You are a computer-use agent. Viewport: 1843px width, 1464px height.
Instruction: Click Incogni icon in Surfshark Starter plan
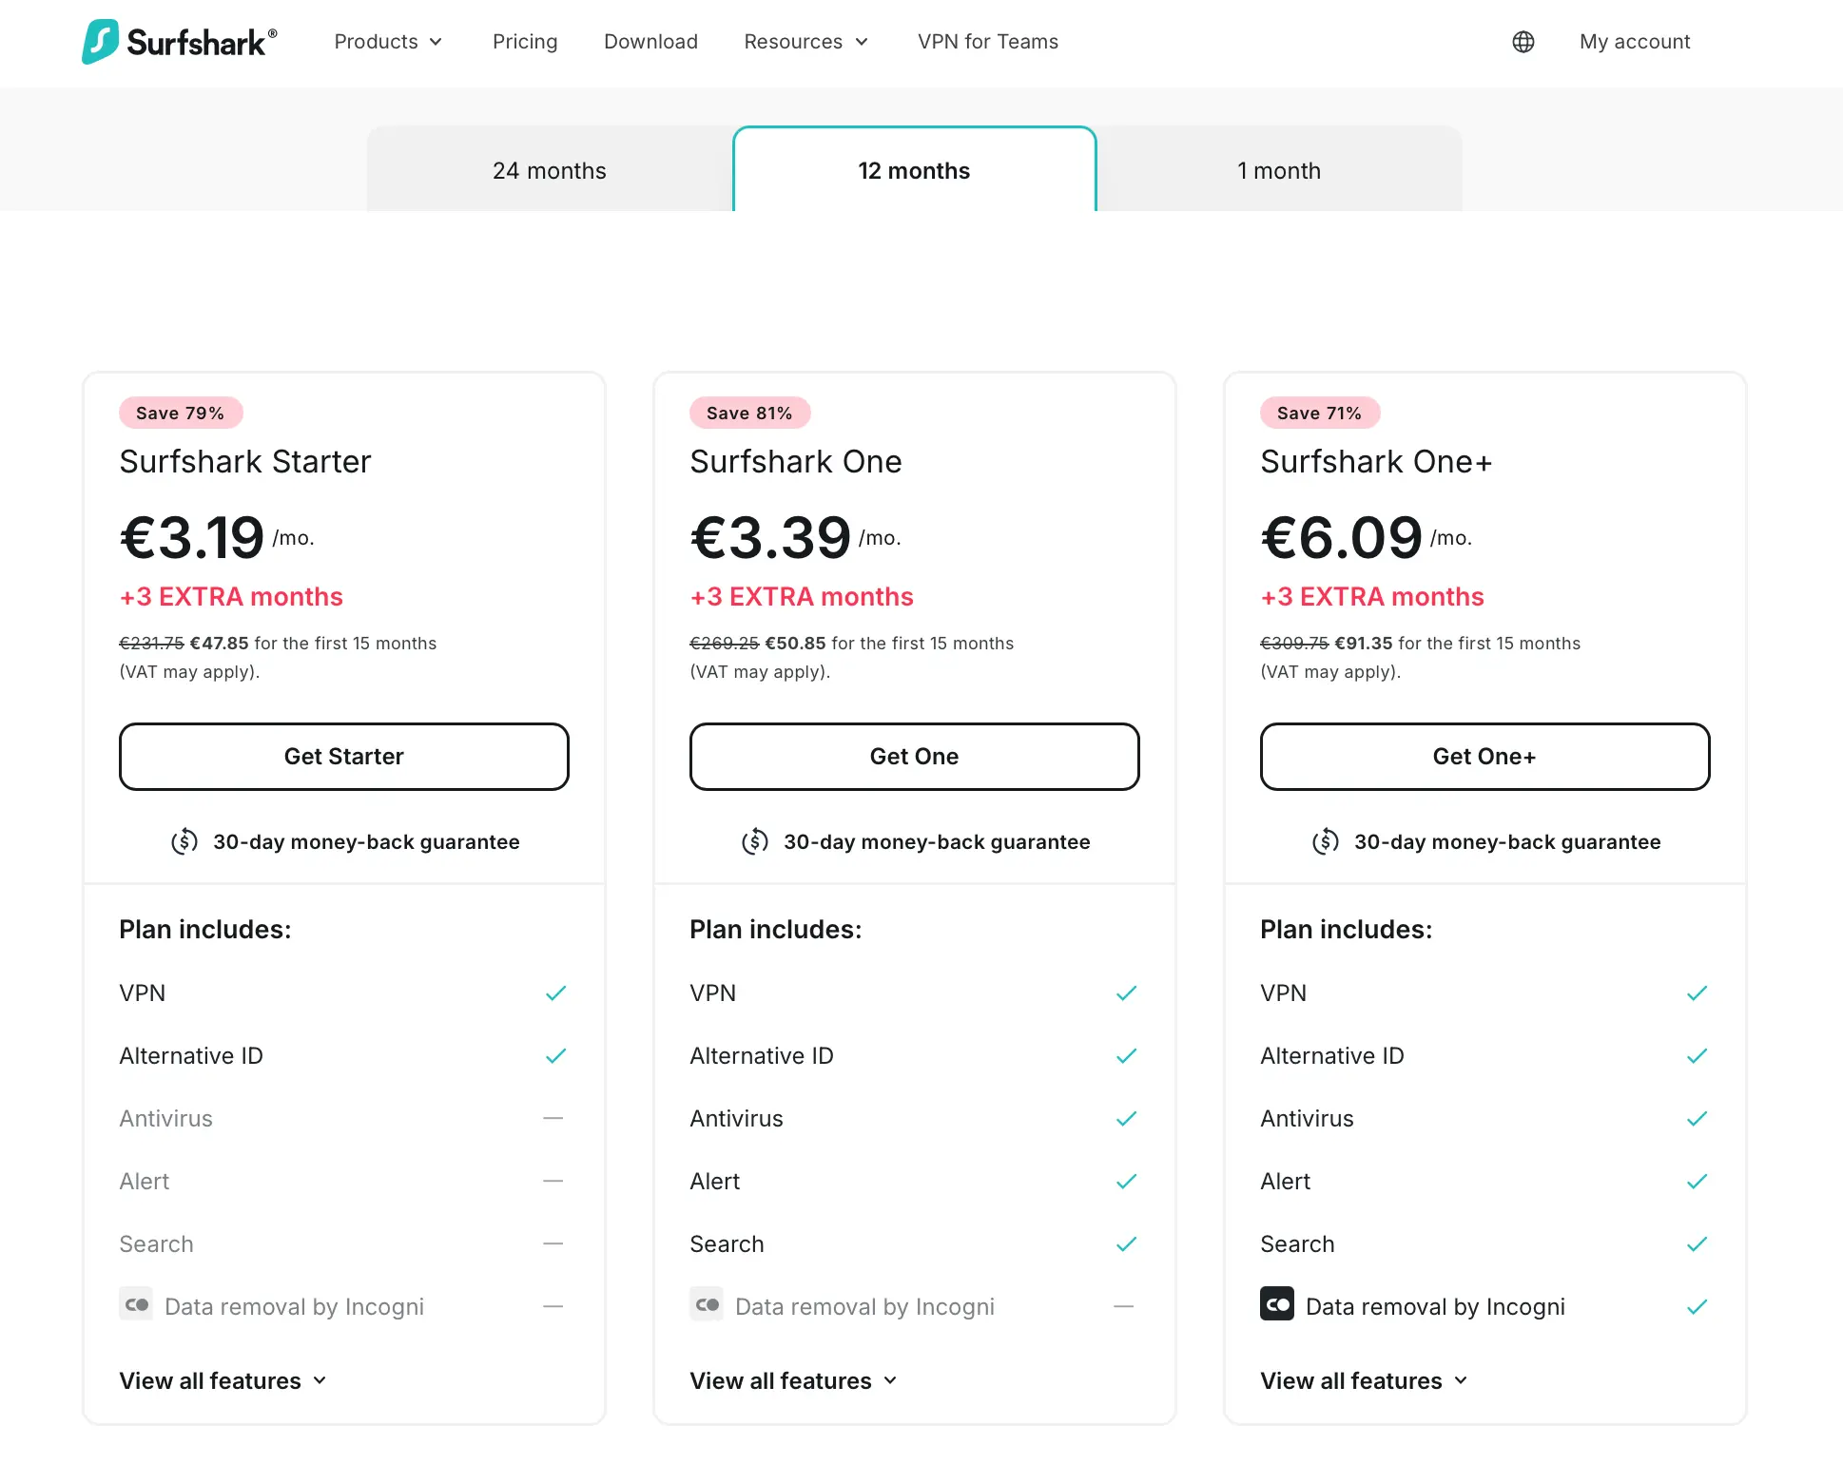(136, 1304)
